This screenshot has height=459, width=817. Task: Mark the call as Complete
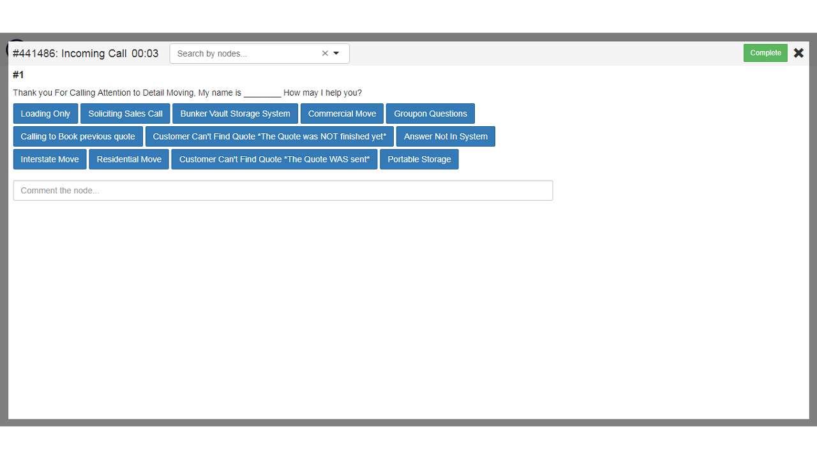tap(765, 53)
